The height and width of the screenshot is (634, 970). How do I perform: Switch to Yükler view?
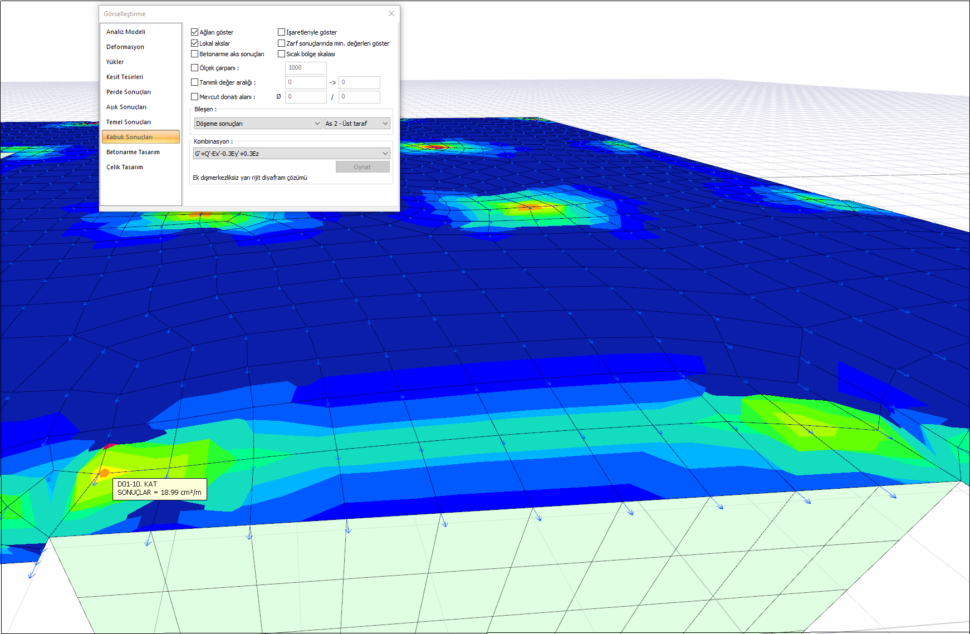click(115, 62)
